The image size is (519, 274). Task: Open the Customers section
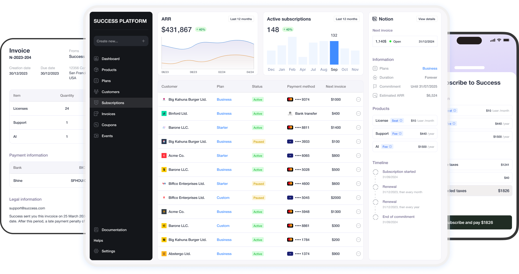click(96, 92)
